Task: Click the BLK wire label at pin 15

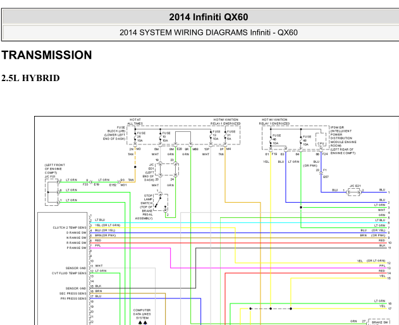Action: (98, 286)
